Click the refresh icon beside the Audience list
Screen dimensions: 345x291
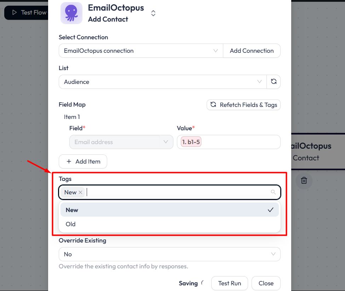(274, 81)
